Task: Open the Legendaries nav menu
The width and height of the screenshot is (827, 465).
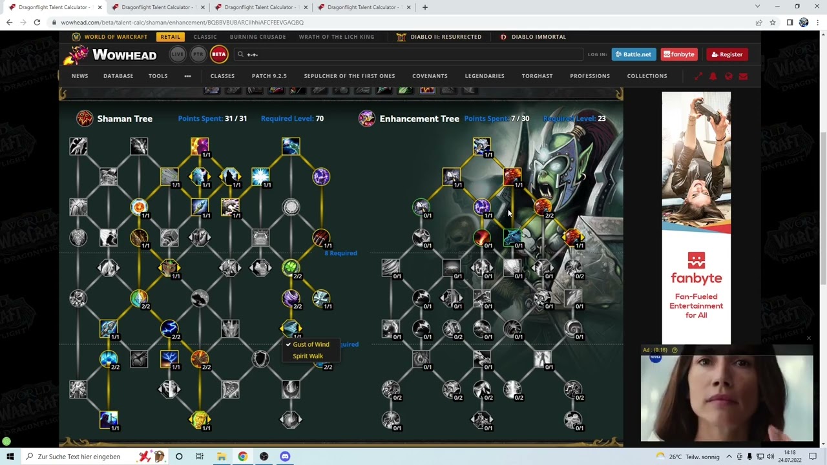Action: (485, 76)
